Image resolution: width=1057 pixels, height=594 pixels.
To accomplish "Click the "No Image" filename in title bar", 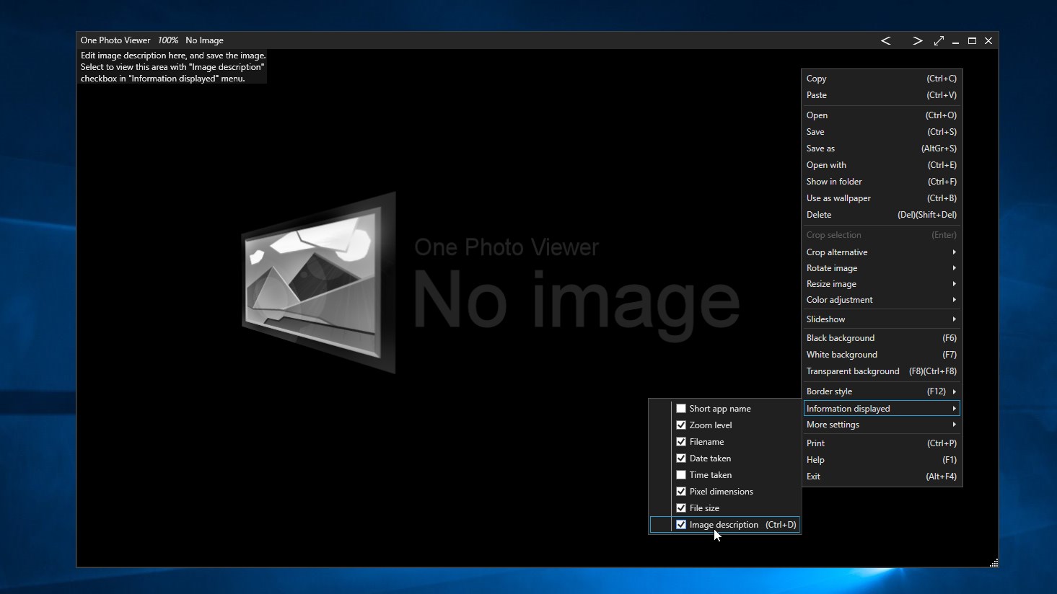I will coord(204,40).
